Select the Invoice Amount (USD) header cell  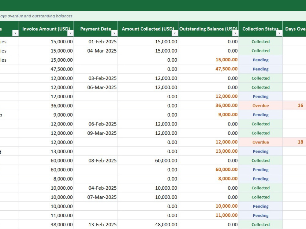(46, 29)
